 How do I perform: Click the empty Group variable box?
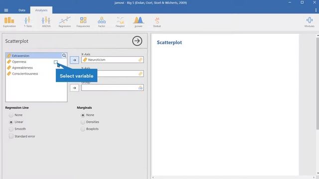point(112,88)
